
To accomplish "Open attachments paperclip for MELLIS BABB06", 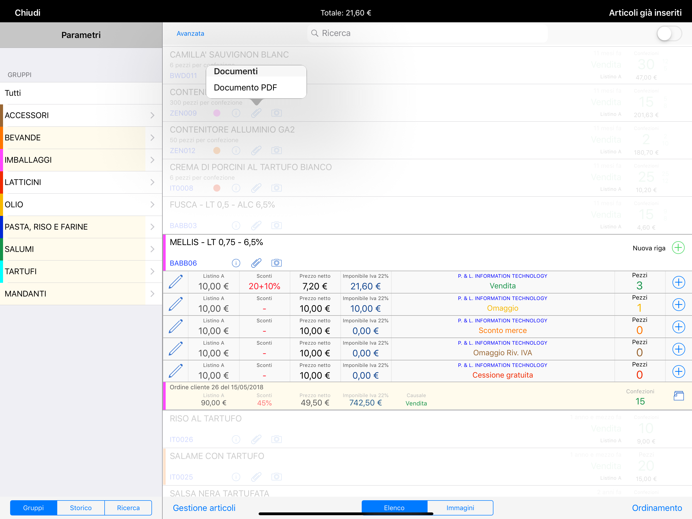I will tap(256, 263).
